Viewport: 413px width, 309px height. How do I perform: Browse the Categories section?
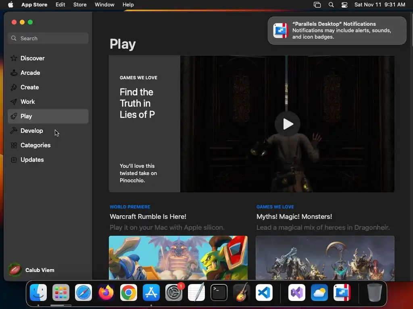pyautogui.click(x=48, y=145)
